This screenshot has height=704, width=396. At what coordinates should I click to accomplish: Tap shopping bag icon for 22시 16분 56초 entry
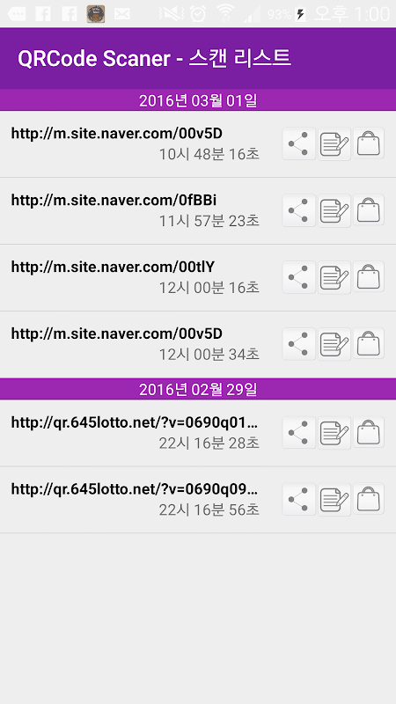pos(369,499)
